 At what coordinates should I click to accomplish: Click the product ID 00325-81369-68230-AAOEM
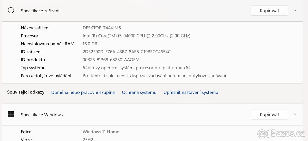111,60
